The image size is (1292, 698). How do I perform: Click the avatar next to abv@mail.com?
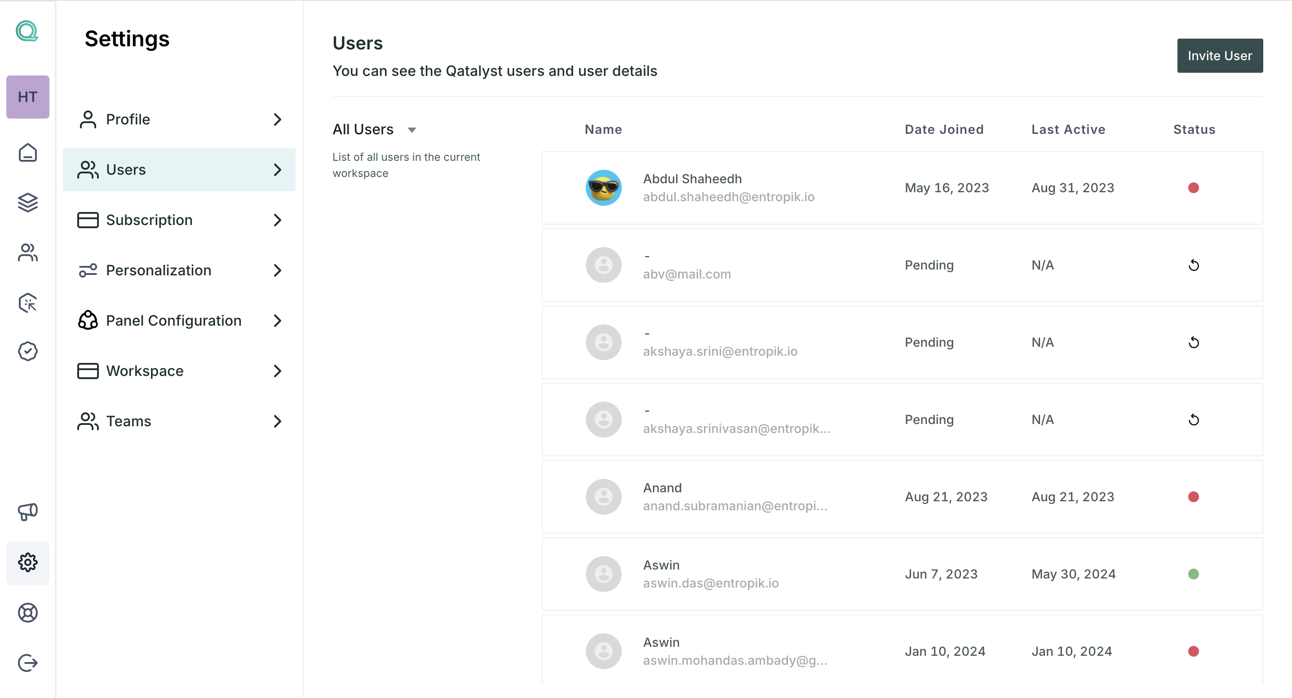tap(604, 265)
